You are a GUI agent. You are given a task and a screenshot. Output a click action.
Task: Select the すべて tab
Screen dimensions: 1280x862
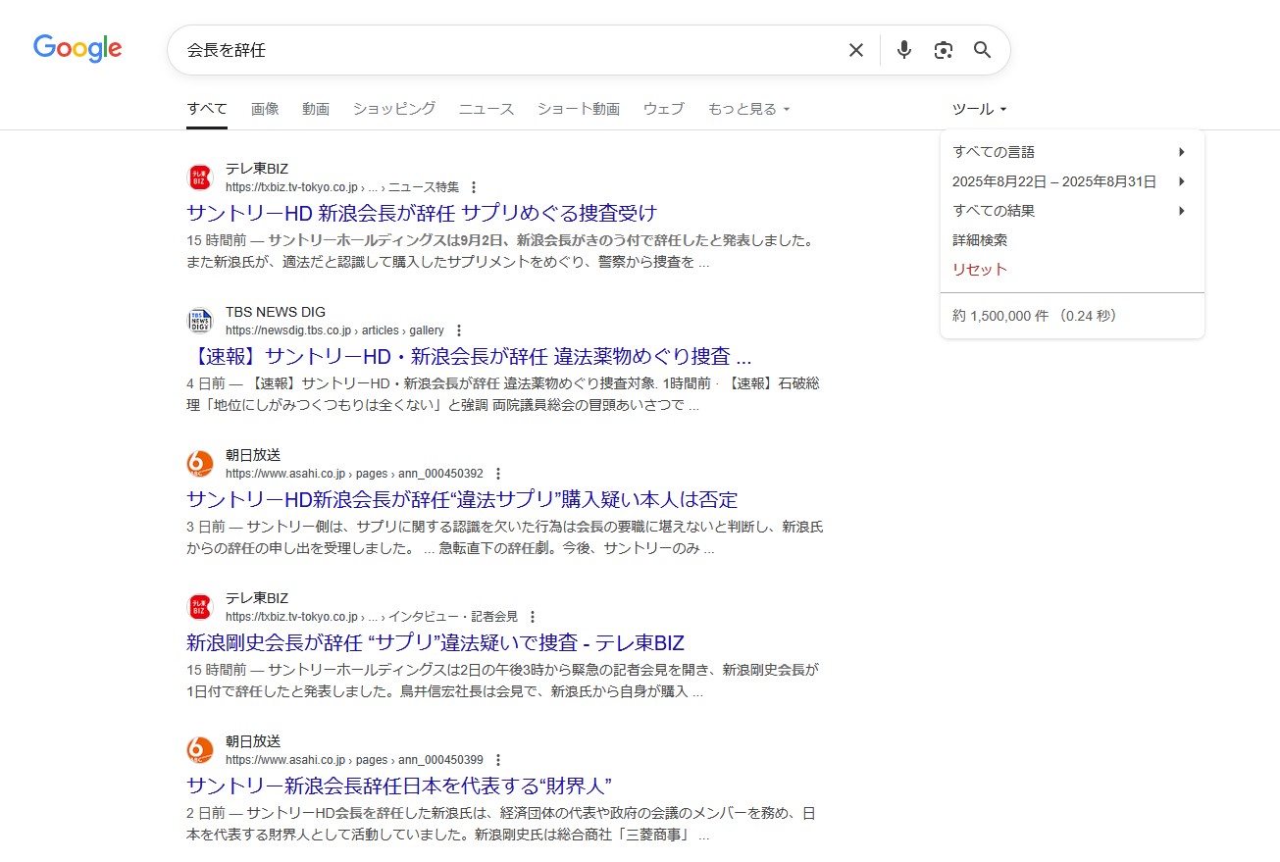click(x=207, y=109)
